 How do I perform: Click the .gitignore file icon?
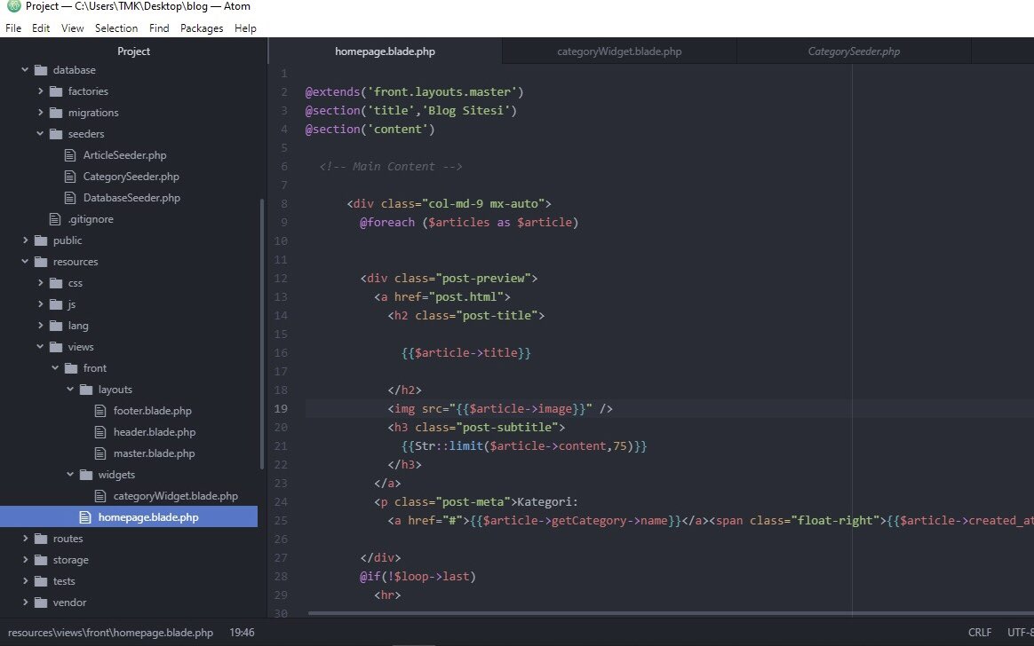55,219
